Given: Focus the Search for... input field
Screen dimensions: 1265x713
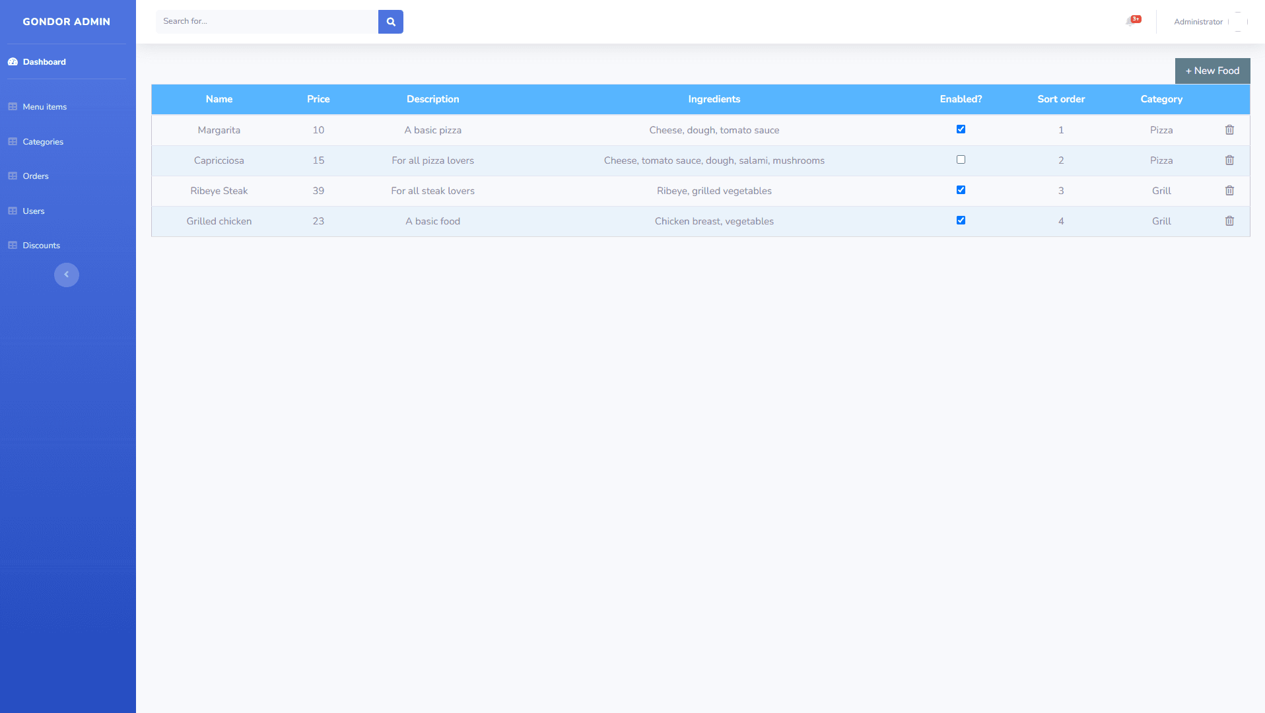Looking at the screenshot, I should (x=267, y=22).
